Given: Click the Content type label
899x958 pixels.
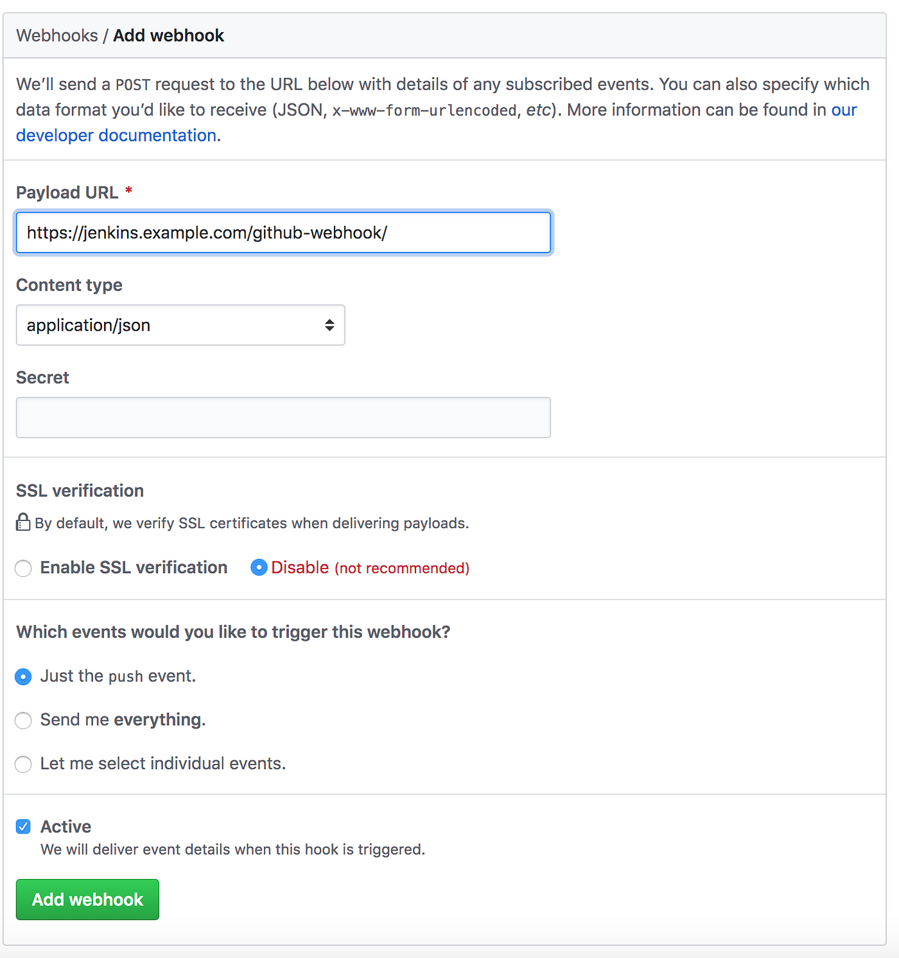Looking at the screenshot, I should (69, 285).
